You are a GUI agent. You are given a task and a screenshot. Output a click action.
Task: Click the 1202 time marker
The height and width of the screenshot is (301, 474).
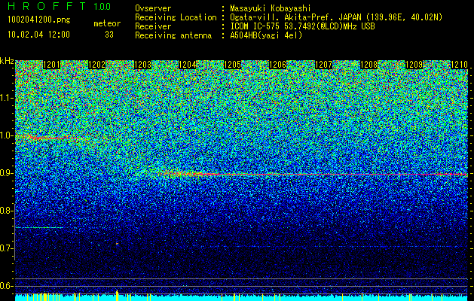[x=96, y=65]
